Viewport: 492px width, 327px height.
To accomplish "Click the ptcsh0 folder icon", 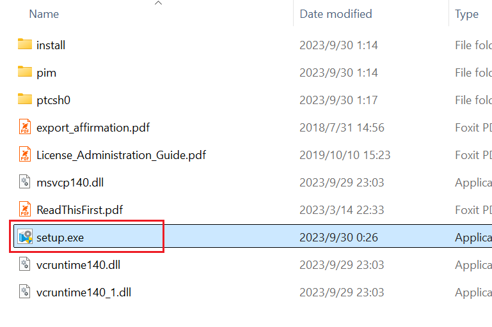I will click(25, 100).
